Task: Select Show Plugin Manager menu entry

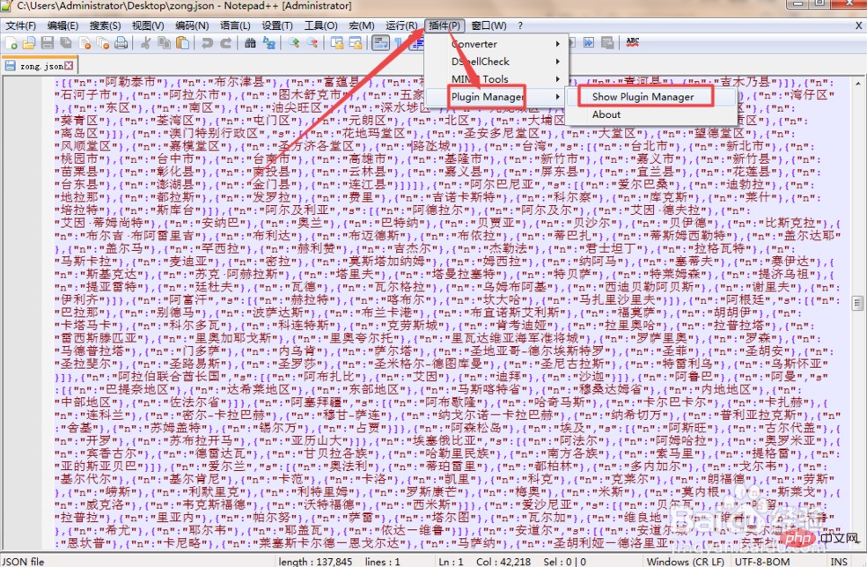Action: (643, 97)
